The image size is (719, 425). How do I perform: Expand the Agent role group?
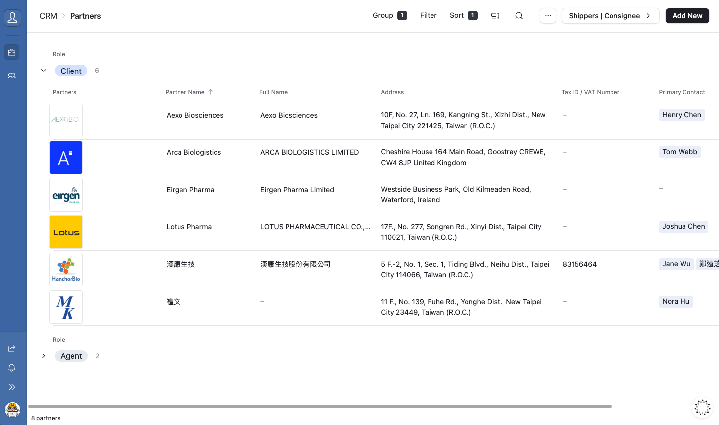click(x=43, y=355)
